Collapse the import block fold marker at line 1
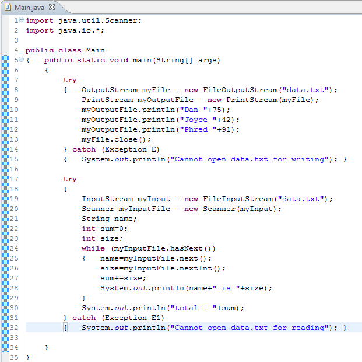The height and width of the screenshot is (362, 362). (21, 20)
